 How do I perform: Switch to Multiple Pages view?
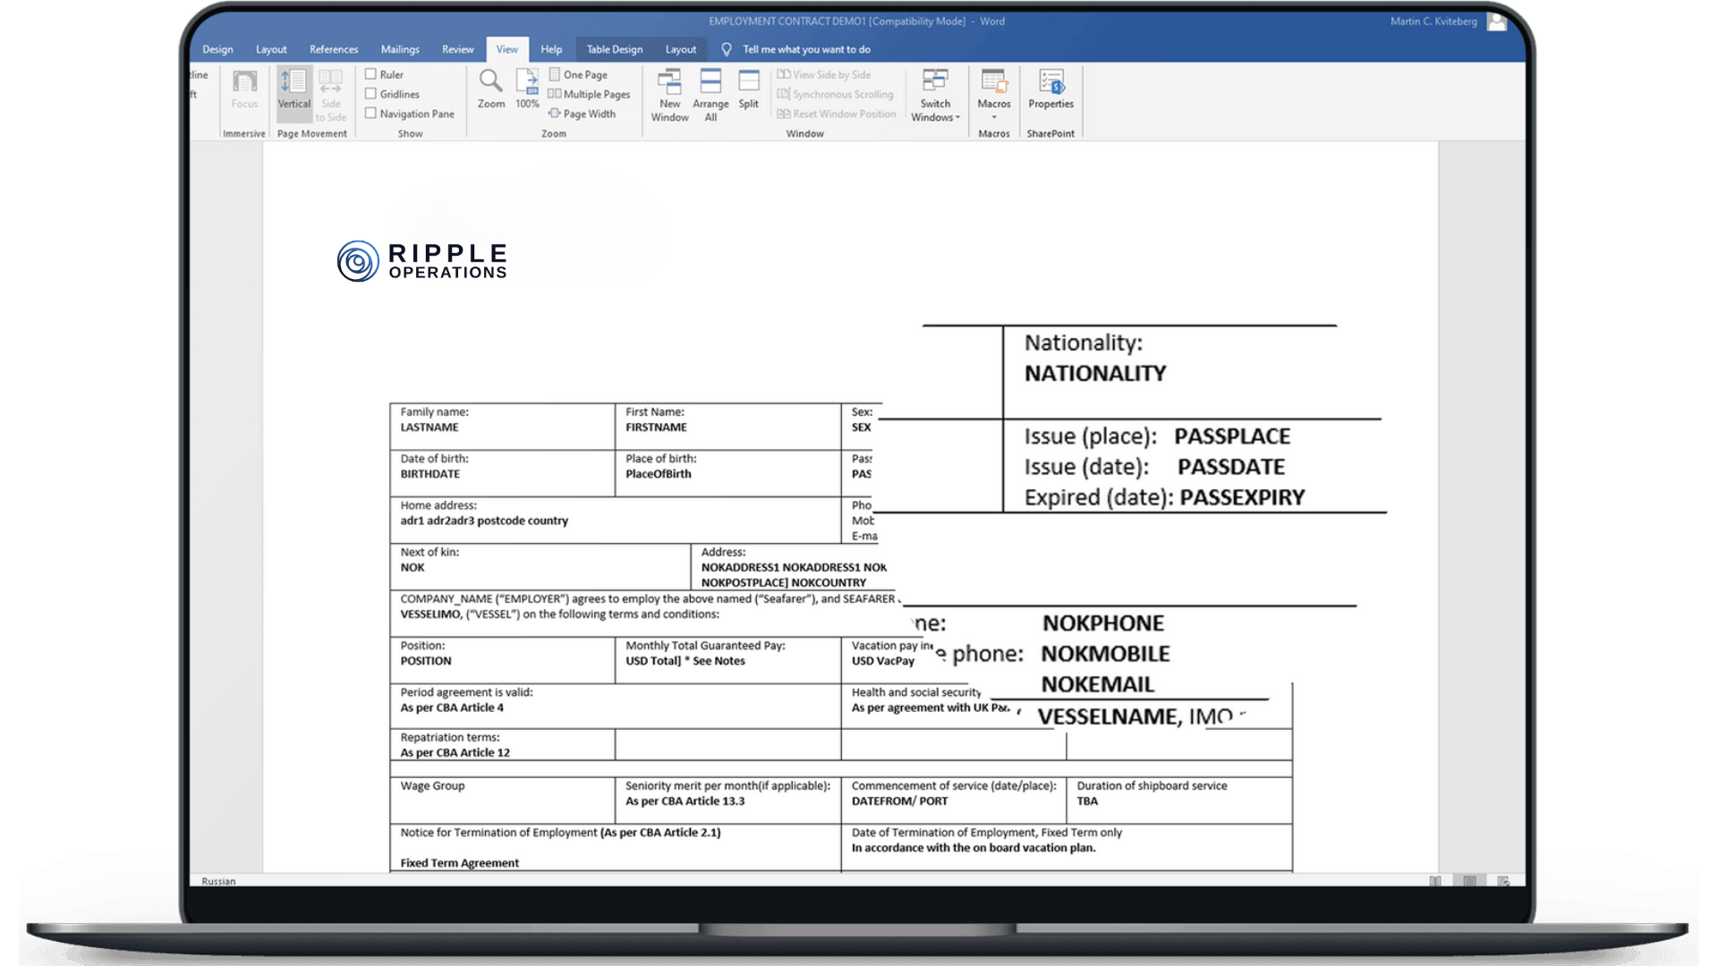pos(589,94)
